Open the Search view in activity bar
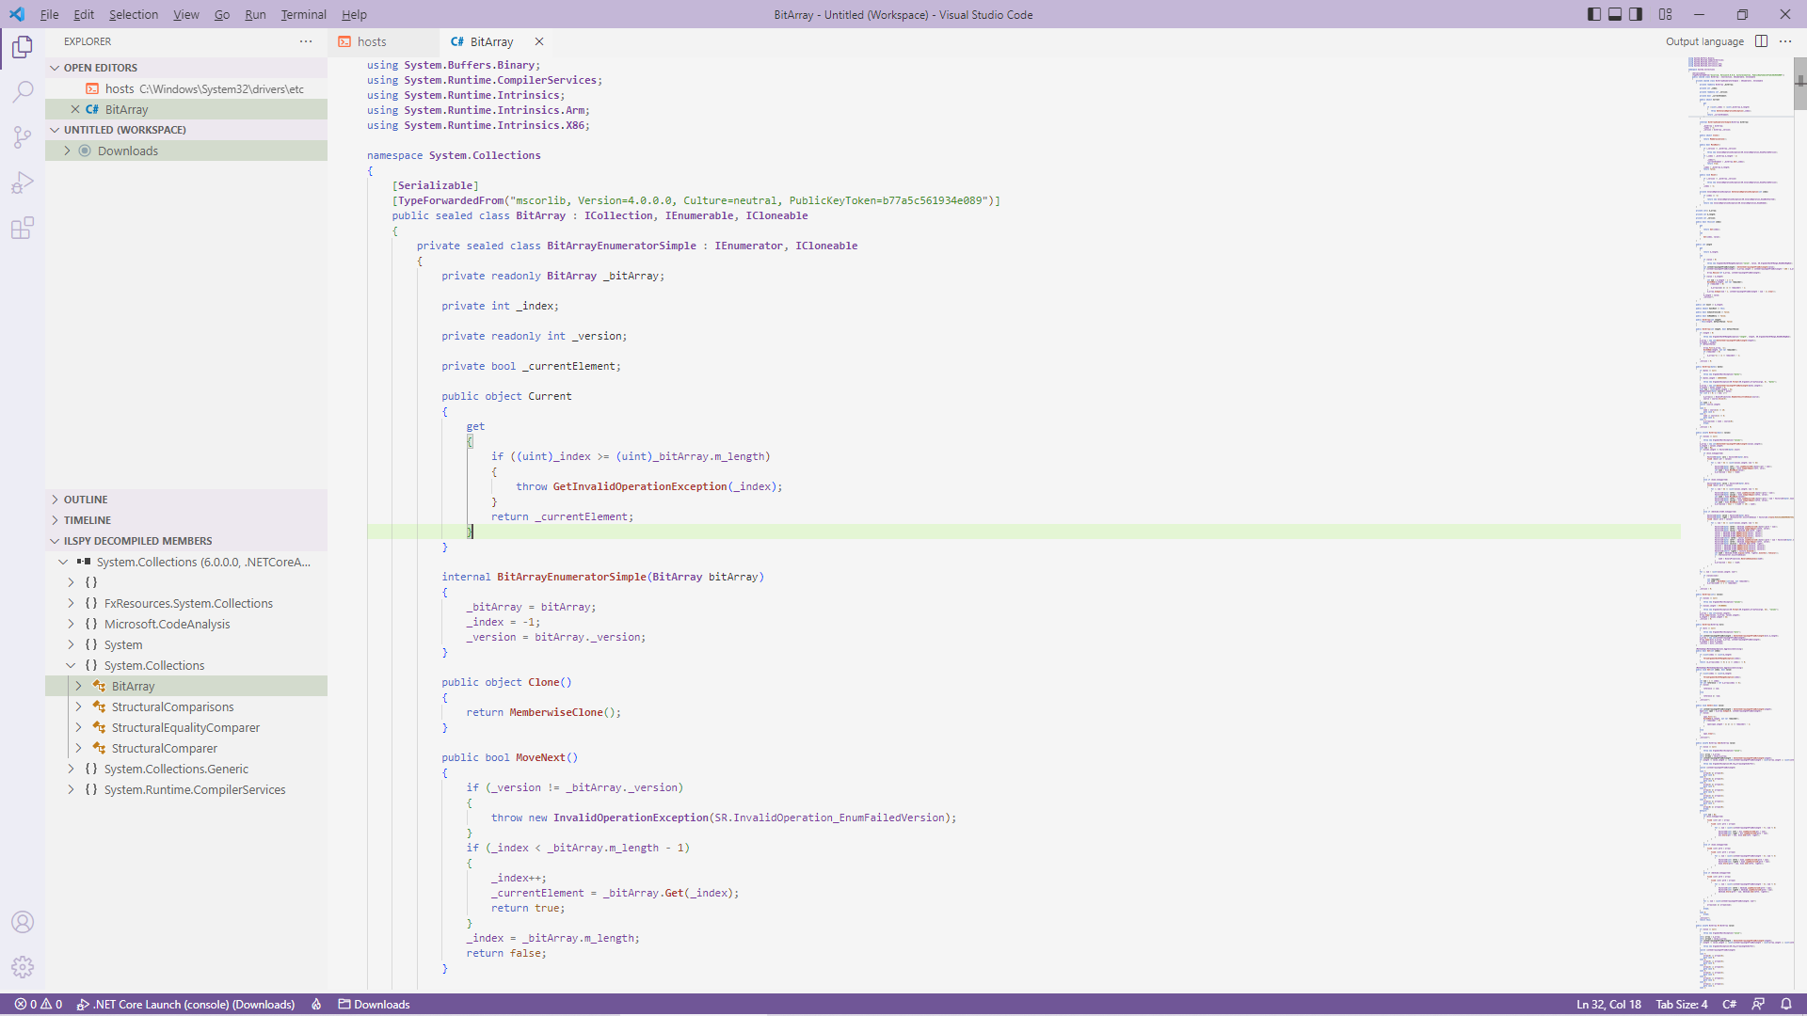The width and height of the screenshot is (1807, 1016). [23, 91]
